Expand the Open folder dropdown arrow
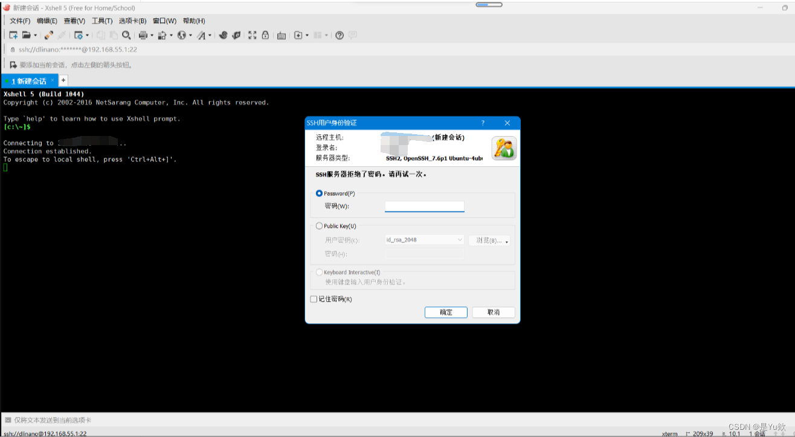795x437 pixels. point(35,35)
